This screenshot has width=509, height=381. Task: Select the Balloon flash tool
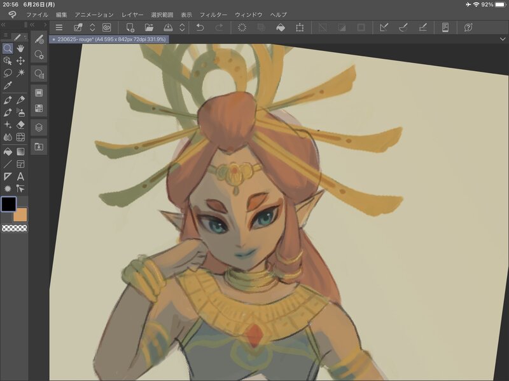(x=8, y=189)
